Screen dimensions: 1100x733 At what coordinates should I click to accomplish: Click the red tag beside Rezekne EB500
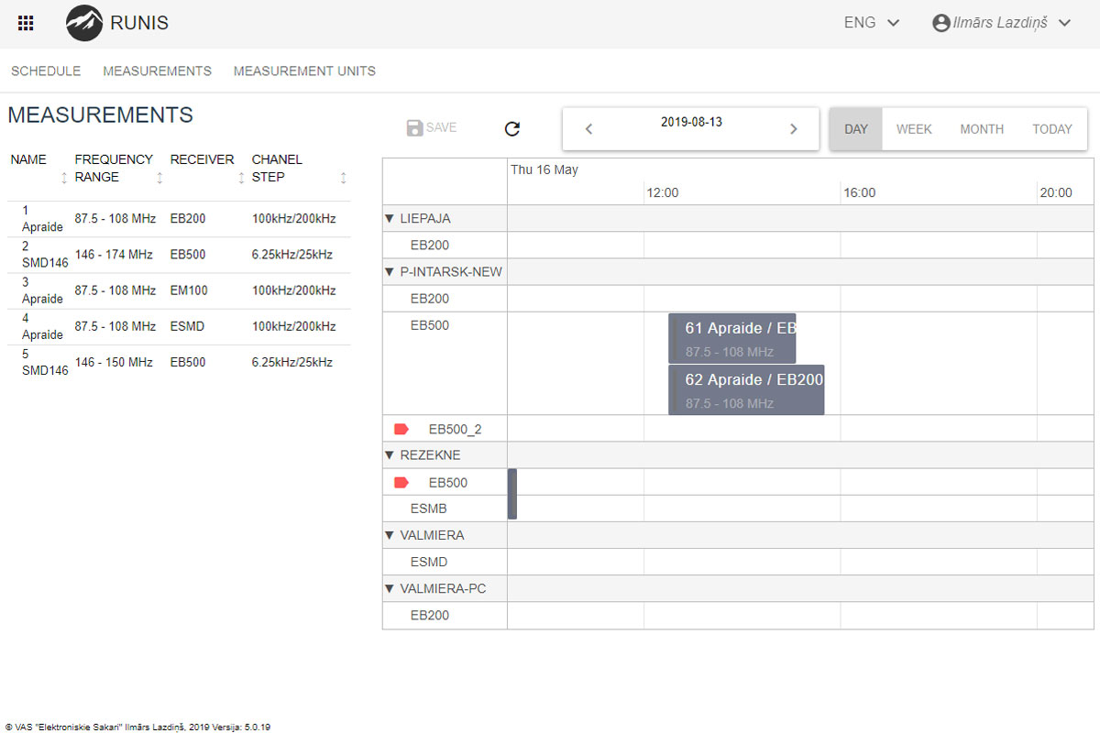tap(401, 483)
